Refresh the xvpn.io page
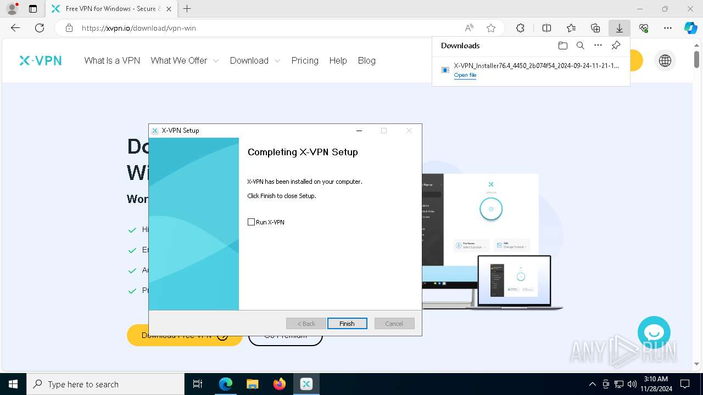Image resolution: width=703 pixels, height=395 pixels. pos(40,28)
